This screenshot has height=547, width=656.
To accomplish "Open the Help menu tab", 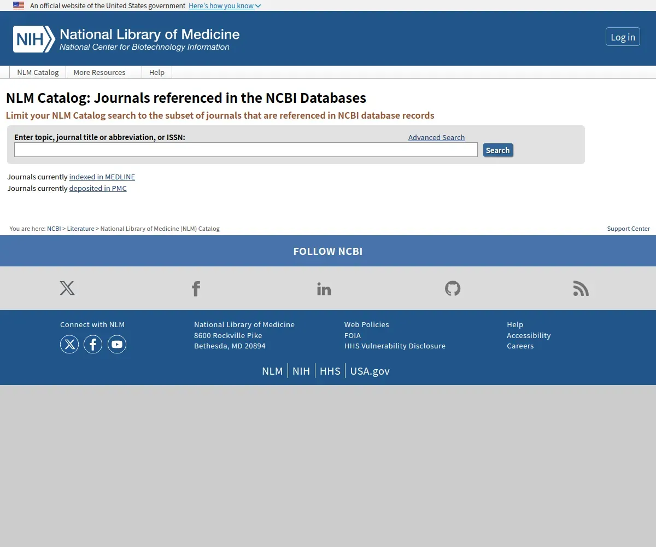I will [x=157, y=72].
